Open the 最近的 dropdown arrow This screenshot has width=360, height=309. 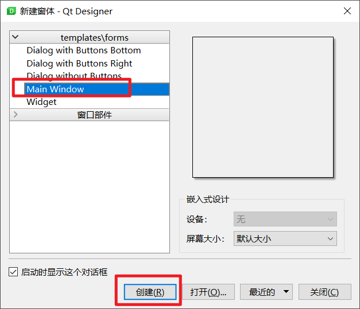[286, 292]
